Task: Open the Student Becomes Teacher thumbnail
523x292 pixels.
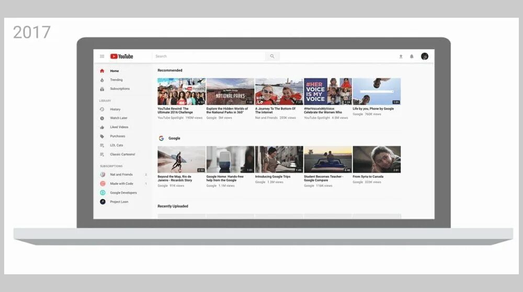Action: point(328,160)
